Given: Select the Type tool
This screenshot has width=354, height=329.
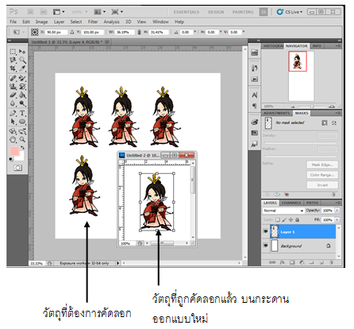Looking at the screenshot, I should (22, 113).
